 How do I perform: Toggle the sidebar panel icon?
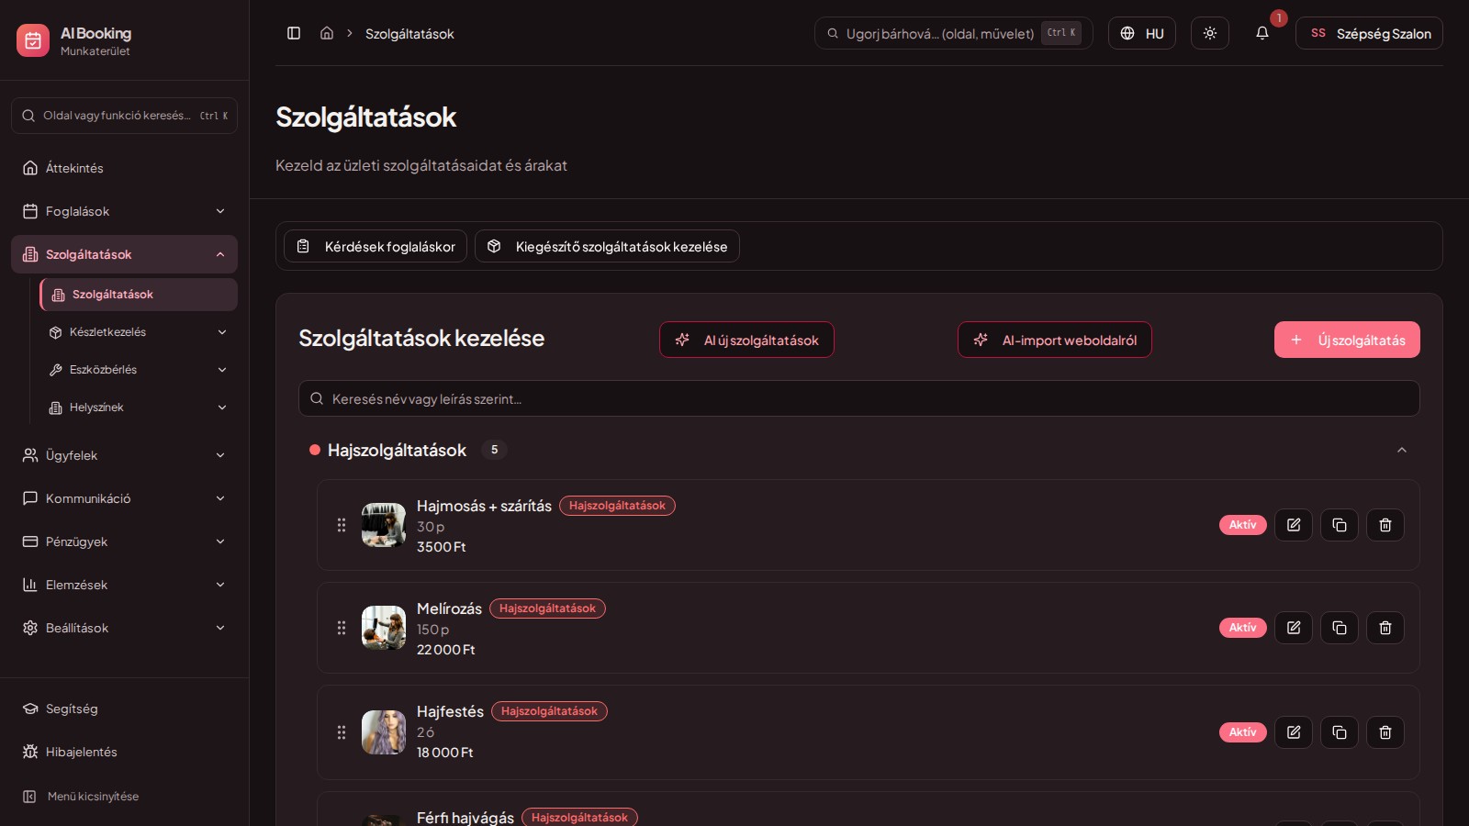pos(294,33)
